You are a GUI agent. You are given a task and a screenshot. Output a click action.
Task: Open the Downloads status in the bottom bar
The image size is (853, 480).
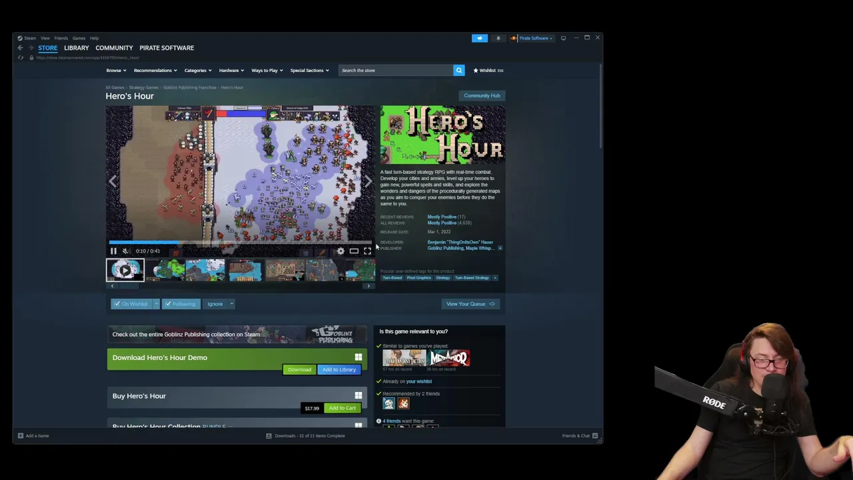click(306, 436)
